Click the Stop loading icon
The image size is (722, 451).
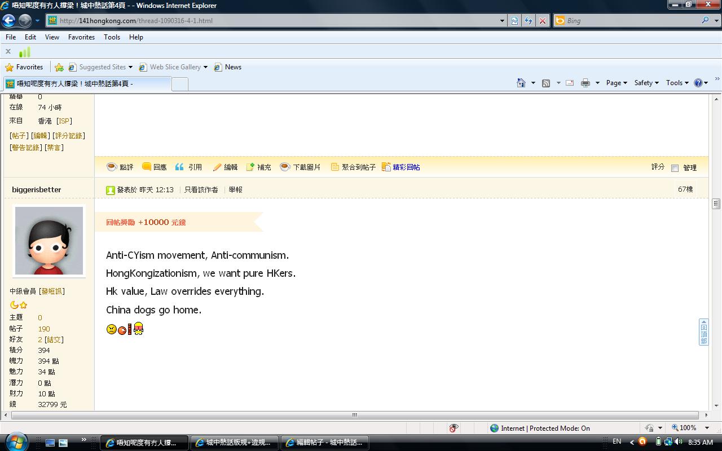[x=543, y=21]
